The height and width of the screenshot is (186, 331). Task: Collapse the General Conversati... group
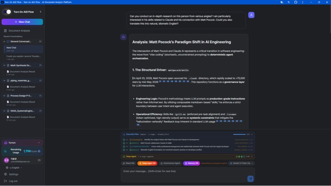point(4,41)
